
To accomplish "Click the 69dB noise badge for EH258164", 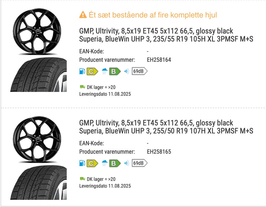I will (139, 71).
